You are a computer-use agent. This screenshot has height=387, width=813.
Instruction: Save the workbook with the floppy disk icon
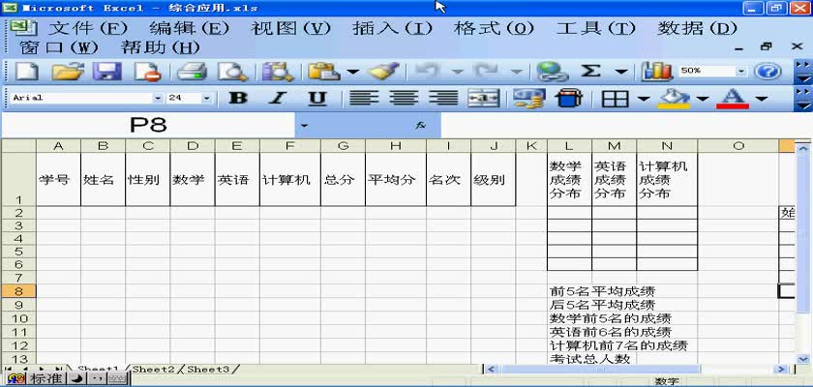[x=106, y=72]
